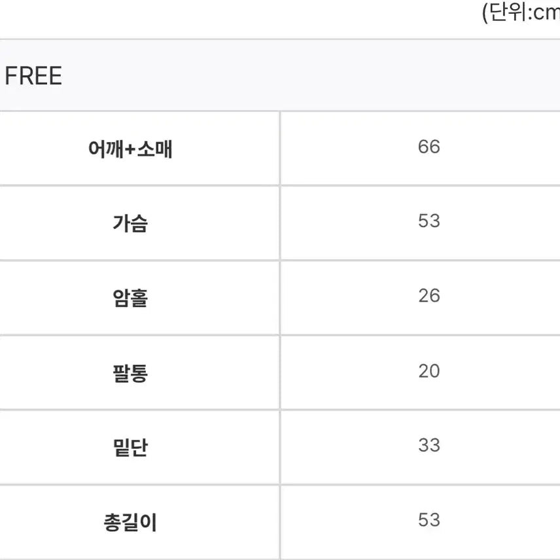
Task: Click the 밑단 value 33
Action: [429, 446]
